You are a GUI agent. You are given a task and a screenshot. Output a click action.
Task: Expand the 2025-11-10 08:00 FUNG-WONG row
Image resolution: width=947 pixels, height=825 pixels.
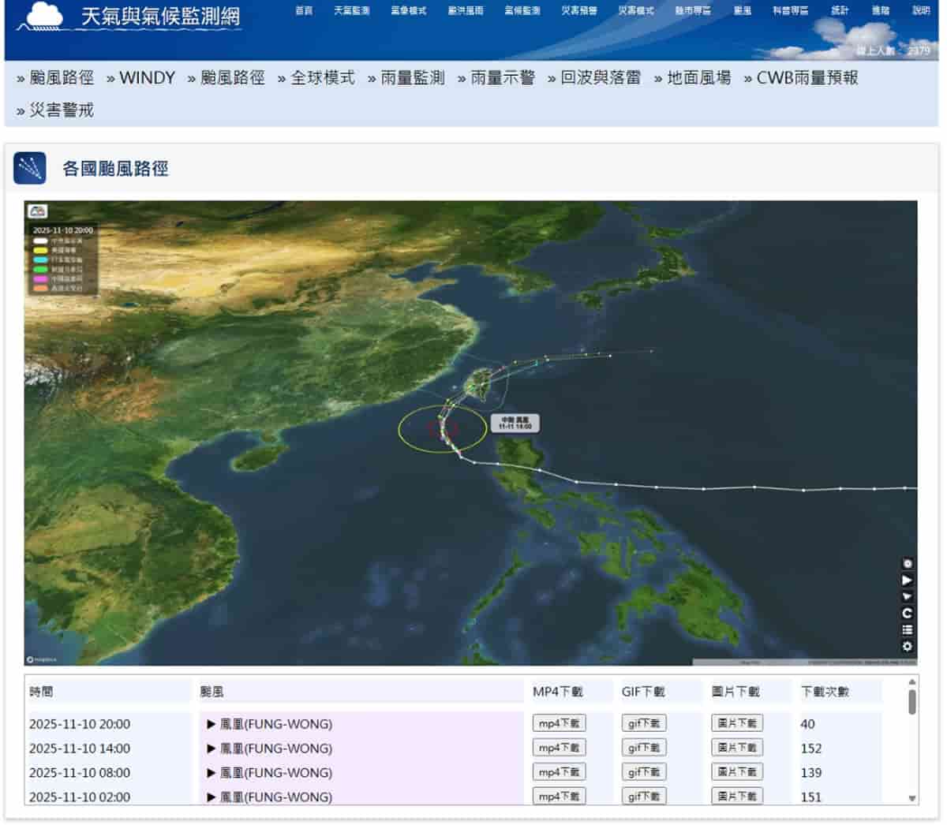(x=211, y=773)
